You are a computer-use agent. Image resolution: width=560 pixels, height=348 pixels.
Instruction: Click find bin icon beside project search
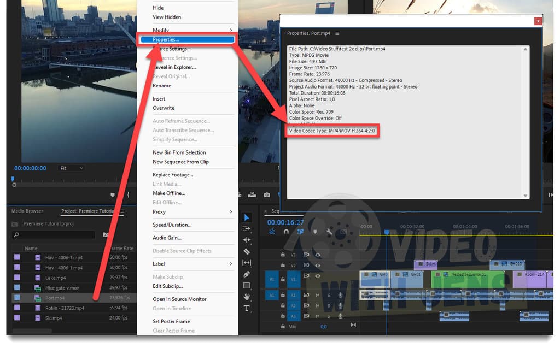tap(106, 234)
